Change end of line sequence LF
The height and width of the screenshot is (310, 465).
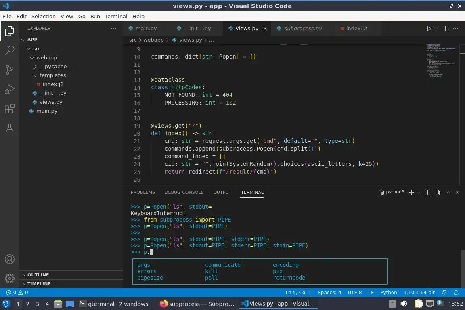[371, 293]
